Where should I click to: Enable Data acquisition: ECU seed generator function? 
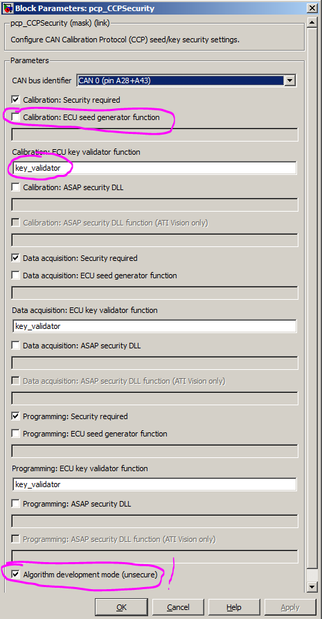click(16, 275)
